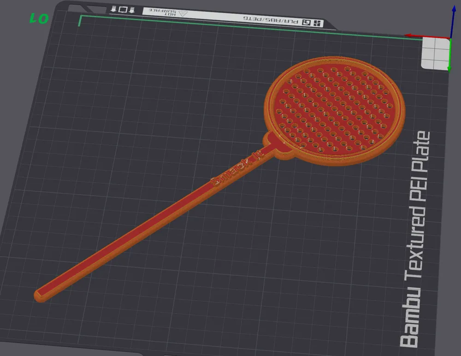Click the PLA/ABS/PETG material label
The height and width of the screenshot is (356, 461).
[272, 19]
